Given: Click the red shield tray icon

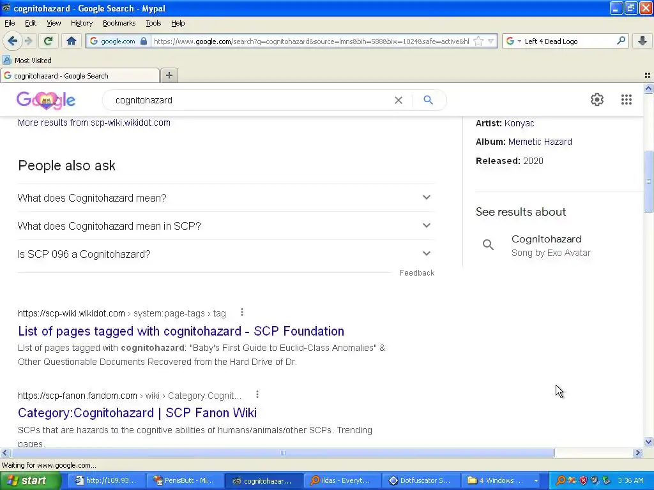Looking at the screenshot, I should pos(583,480).
